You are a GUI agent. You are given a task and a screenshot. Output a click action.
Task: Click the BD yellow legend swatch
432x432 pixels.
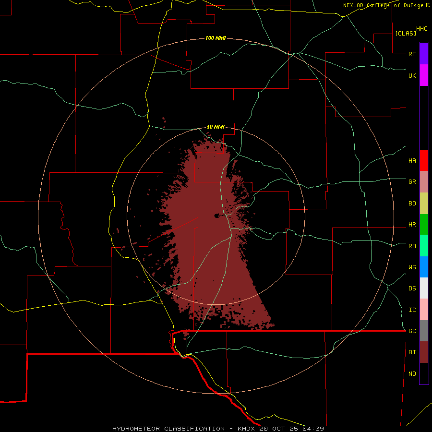(424, 204)
